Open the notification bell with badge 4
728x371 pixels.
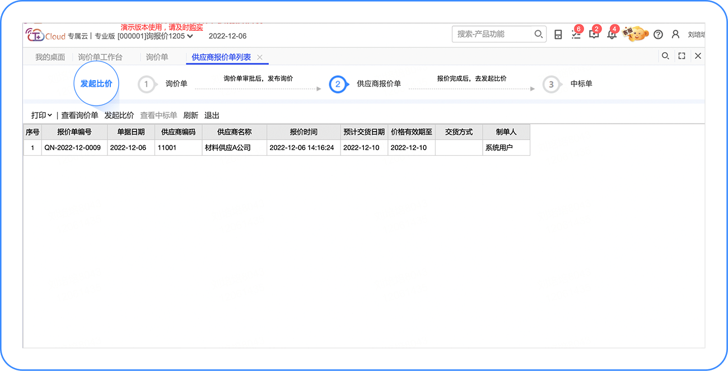click(612, 35)
